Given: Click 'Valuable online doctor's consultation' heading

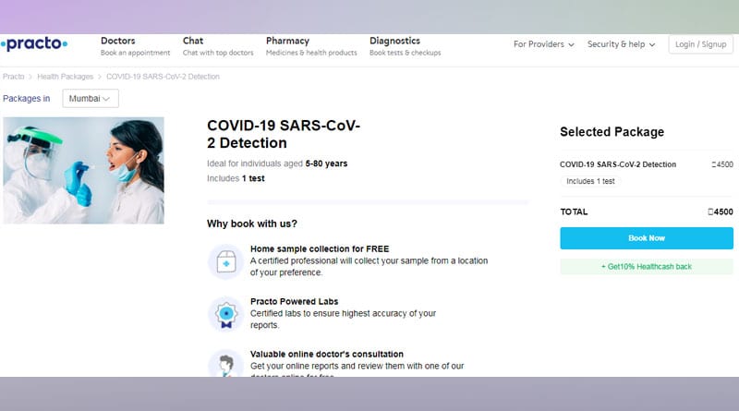Looking at the screenshot, I should click(327, 355).
